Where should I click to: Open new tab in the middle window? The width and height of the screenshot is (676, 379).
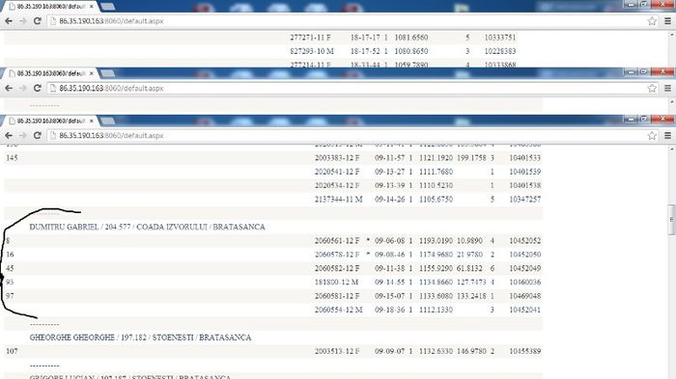[108, 73]
